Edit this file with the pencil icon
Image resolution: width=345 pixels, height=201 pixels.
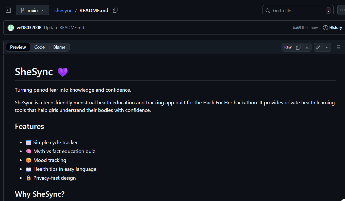pyautogui.click(x=318, y=47)
